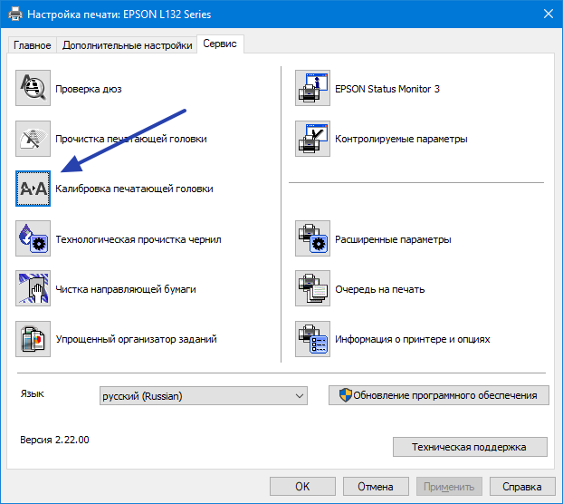
Task: Click the Контролируемые параметры label
Action: pos(401,139)
